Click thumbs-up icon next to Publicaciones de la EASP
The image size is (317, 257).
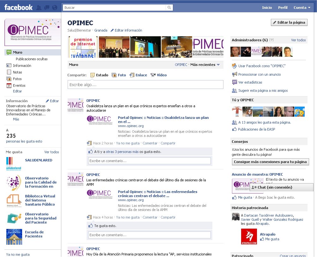point(234,129)
